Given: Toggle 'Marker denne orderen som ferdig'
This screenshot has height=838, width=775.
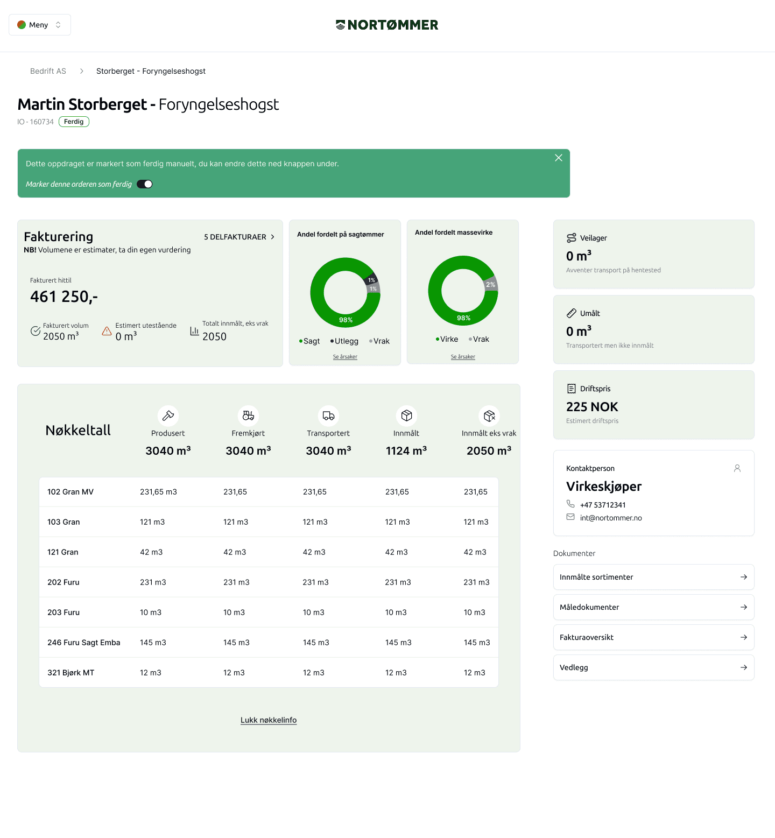Looking at the screenshot, I should pos(144,184).
